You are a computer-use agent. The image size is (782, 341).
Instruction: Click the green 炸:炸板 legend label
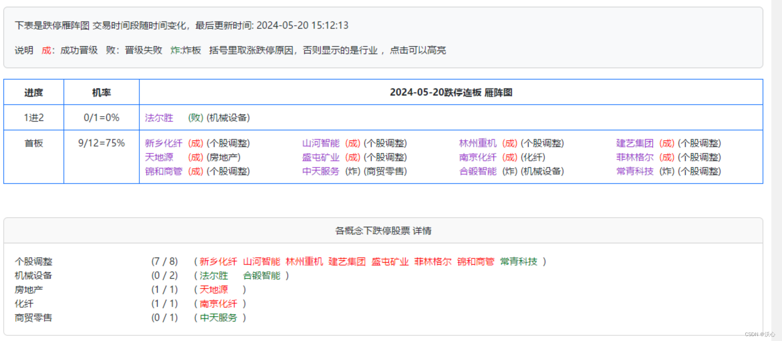[186, 50]
